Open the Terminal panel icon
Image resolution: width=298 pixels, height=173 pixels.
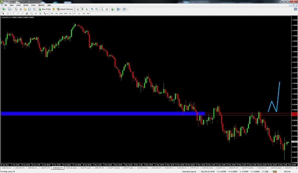coord(30,9)
